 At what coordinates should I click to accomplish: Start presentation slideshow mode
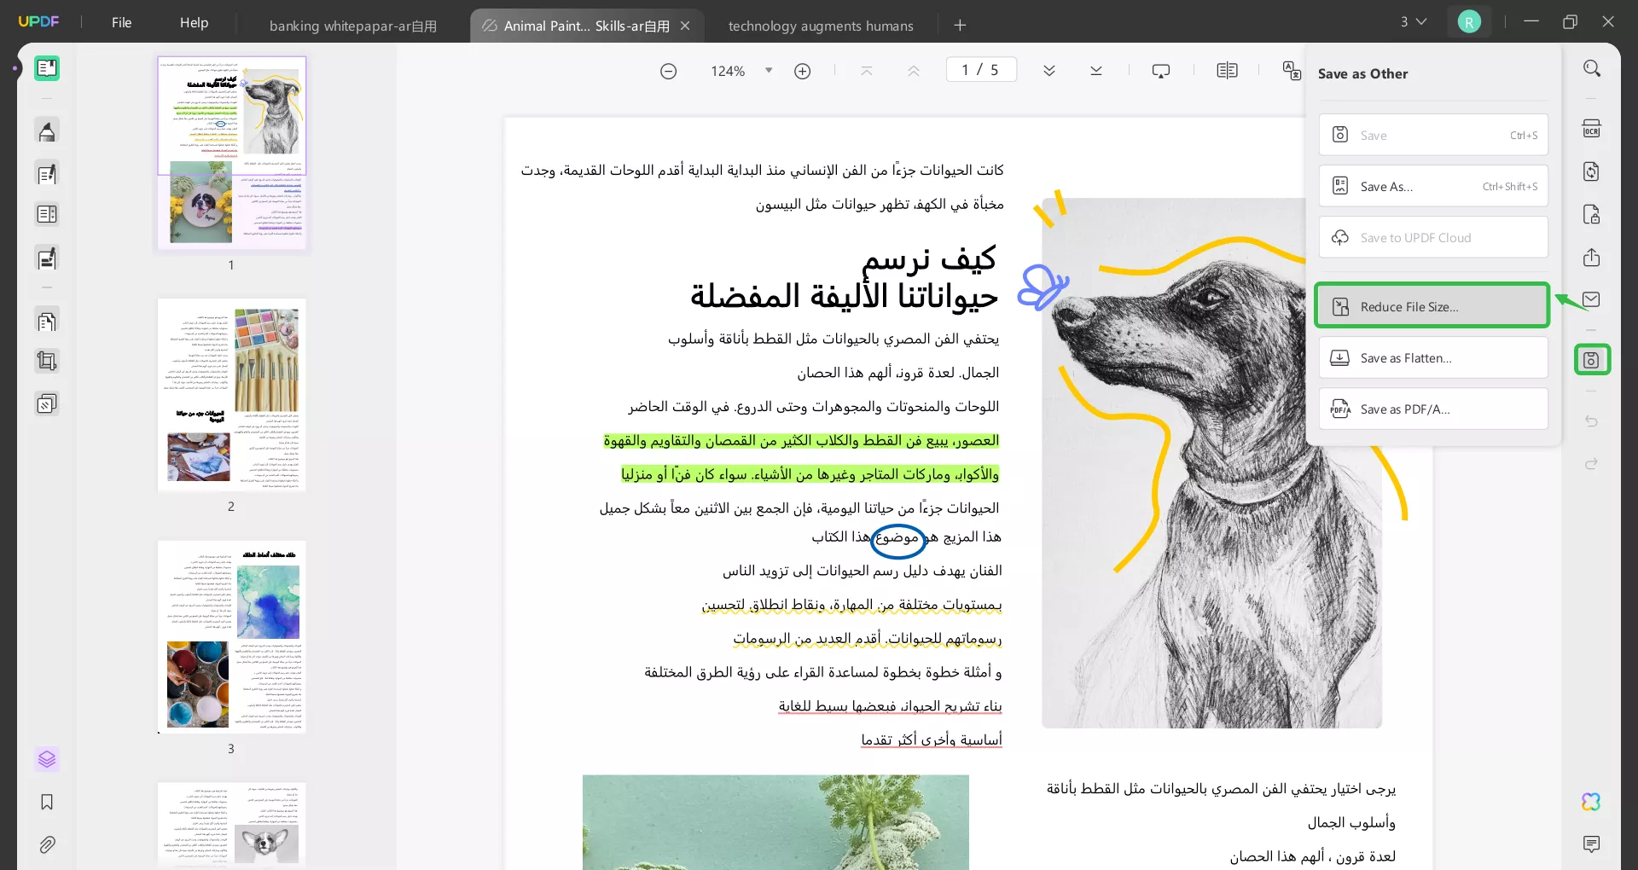[1162, 70]
